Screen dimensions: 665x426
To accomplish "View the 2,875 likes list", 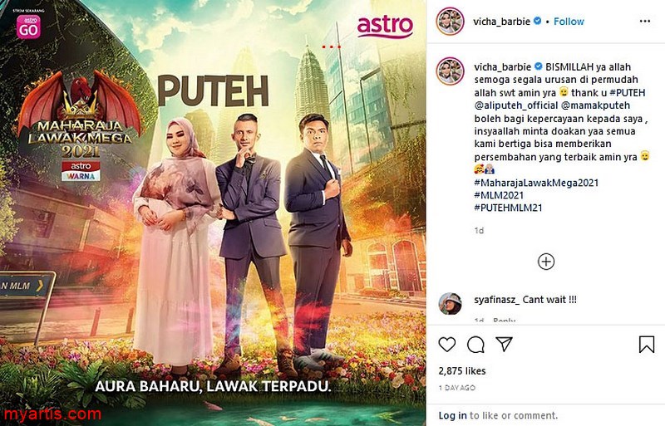I will (462, 371).
